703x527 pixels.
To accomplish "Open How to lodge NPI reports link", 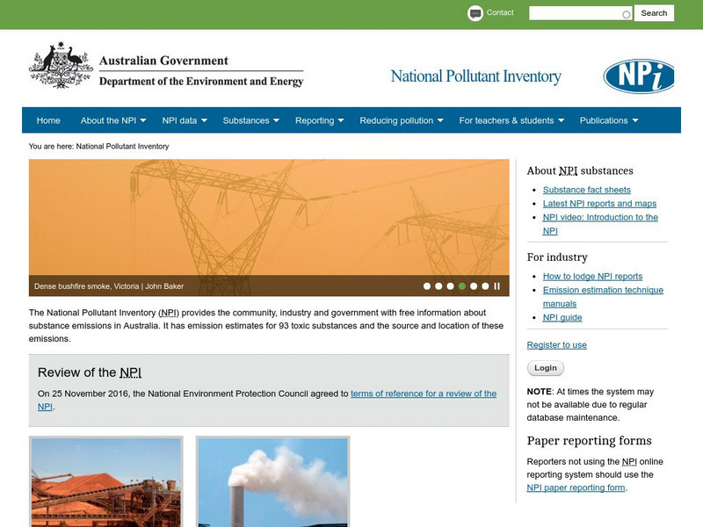I will [x=592, y=277].
